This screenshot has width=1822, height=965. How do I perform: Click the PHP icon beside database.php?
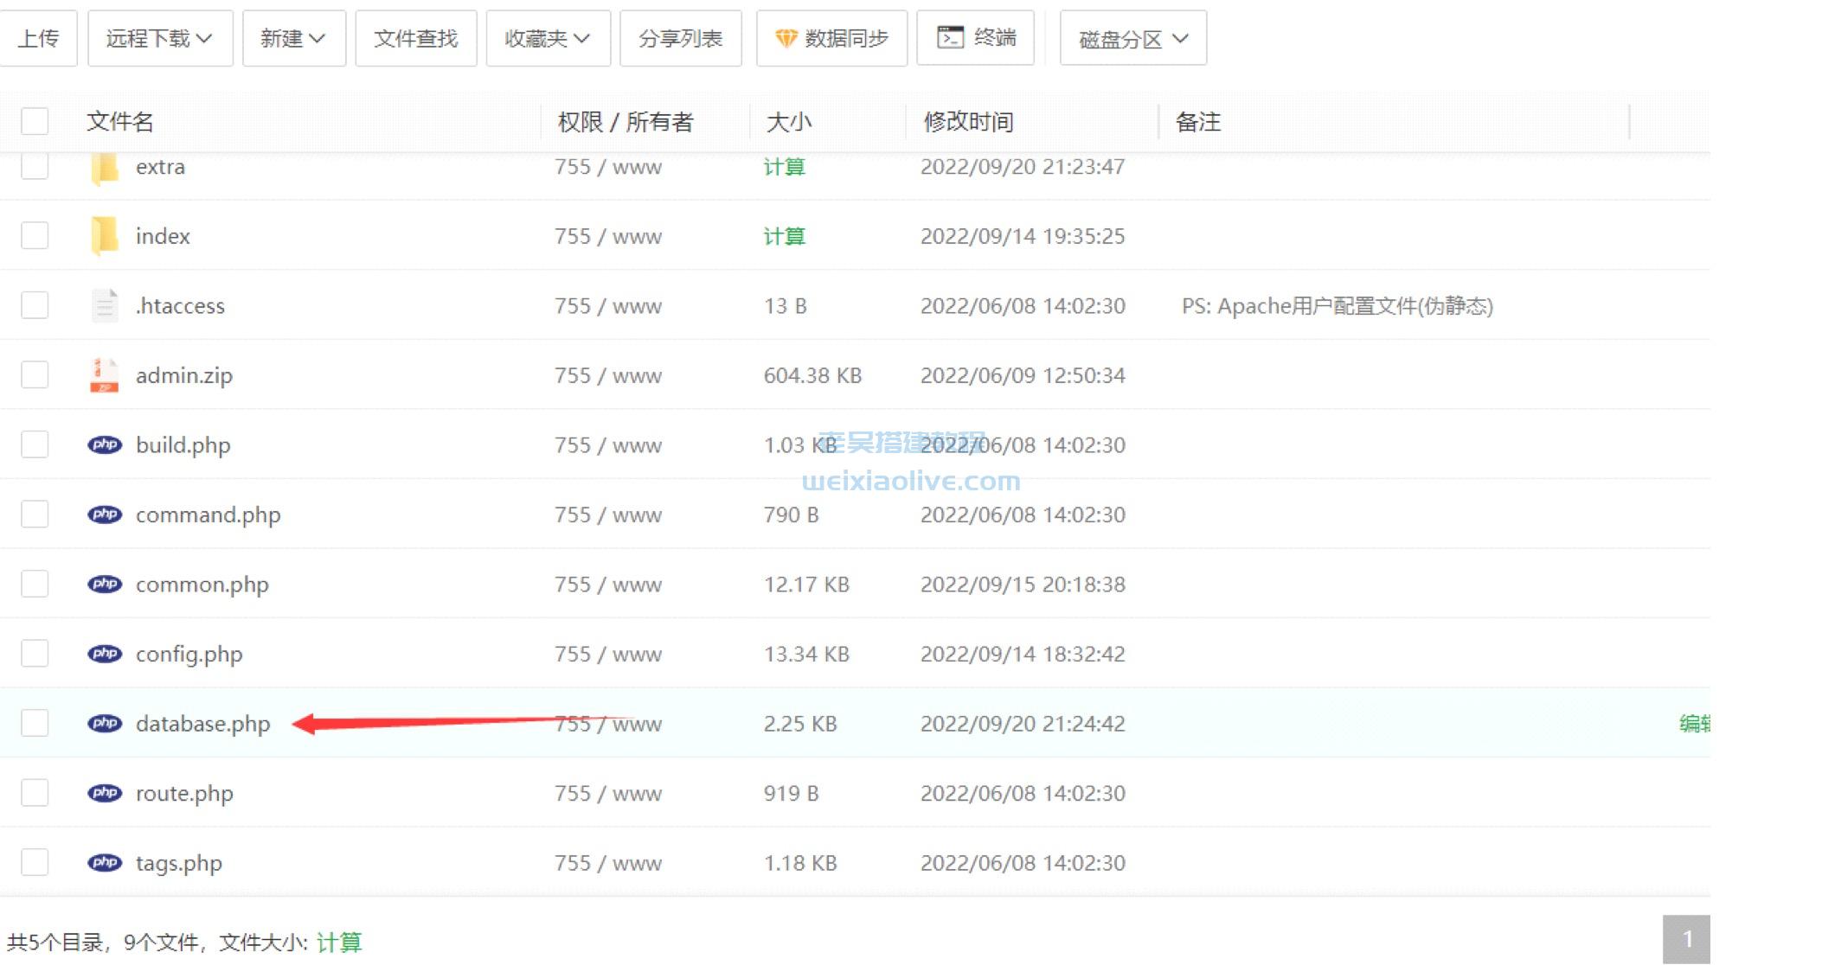(105, 723)
